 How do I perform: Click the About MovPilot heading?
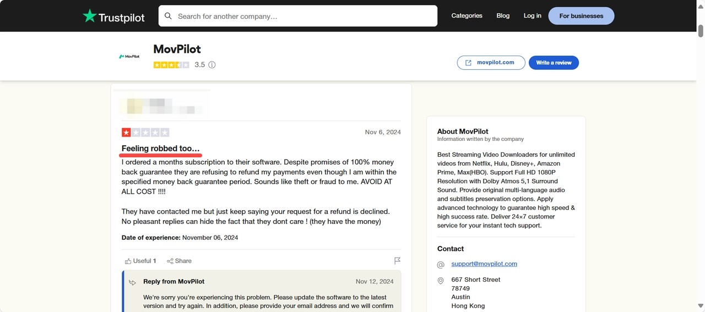[x=463, y=131]
